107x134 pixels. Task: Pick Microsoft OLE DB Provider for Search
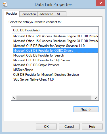point(56,55)
